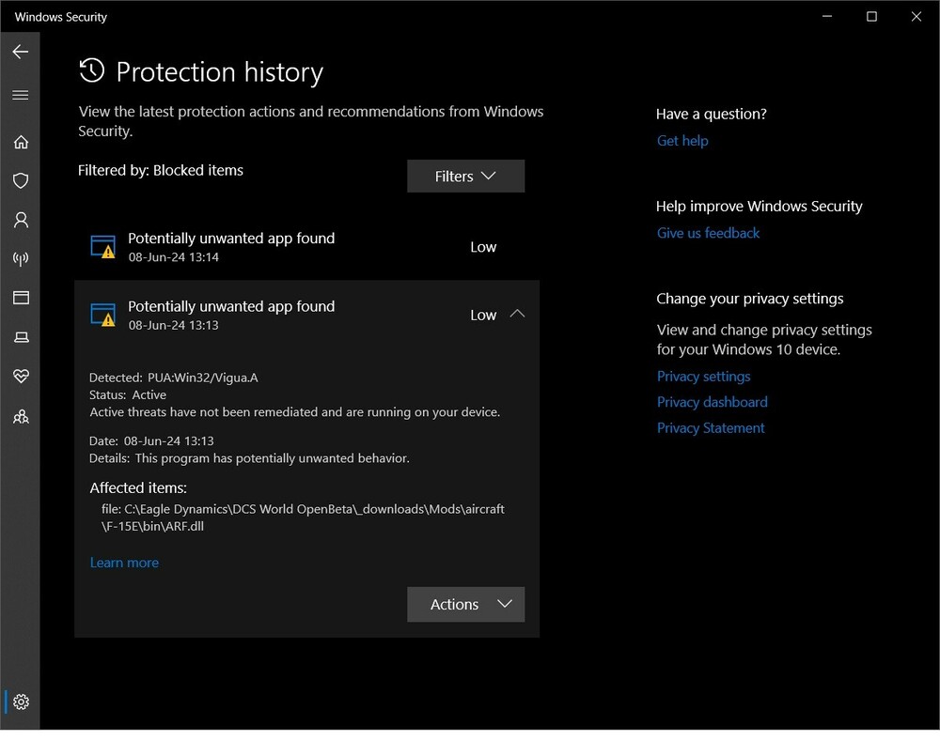Open the Filters dropdown
Viewport: 940px width, 741px height.
click(x=465, y=177)
